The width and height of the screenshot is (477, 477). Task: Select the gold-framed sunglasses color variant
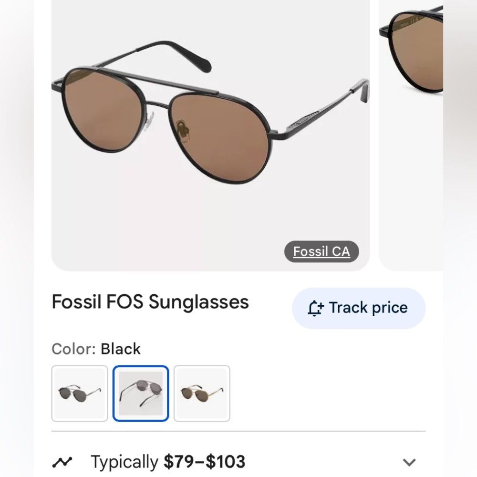202,393
